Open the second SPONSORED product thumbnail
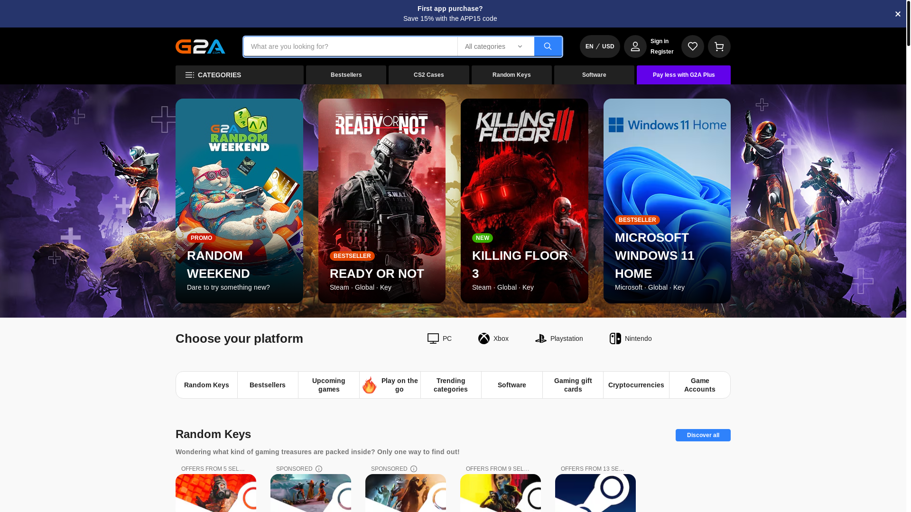The image size is (911, 512). coord(406,493)
